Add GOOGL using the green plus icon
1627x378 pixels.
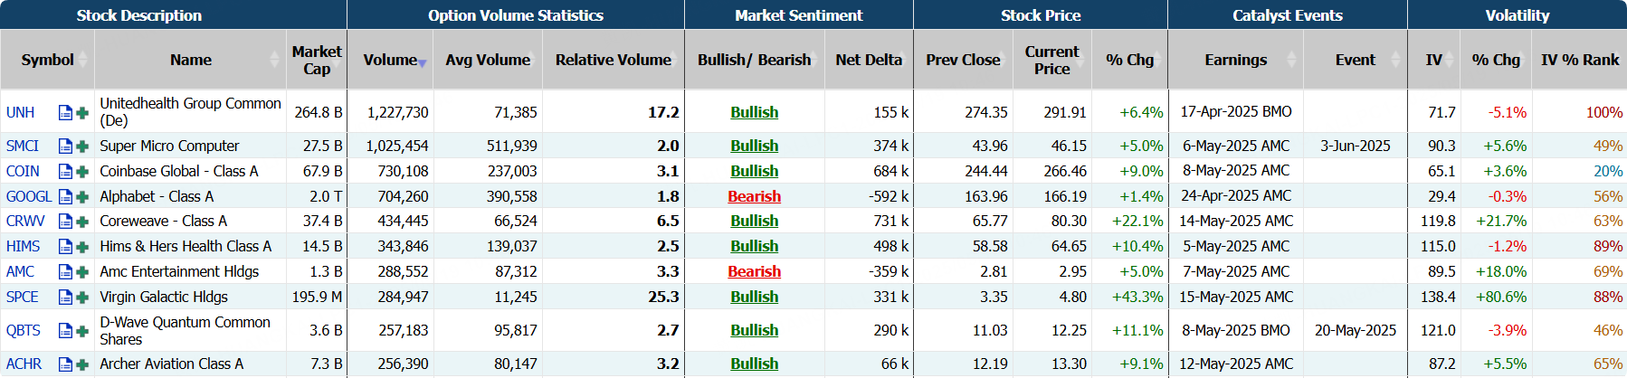82,196
